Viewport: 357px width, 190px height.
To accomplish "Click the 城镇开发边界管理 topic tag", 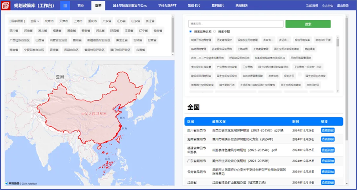I will 201,40.
